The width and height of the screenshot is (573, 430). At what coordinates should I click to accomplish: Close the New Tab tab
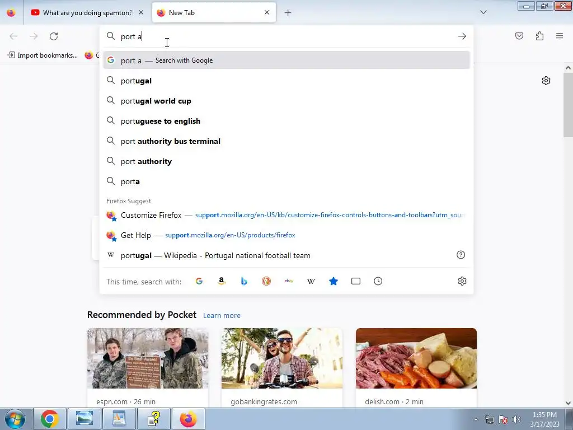tap(267, 12)
